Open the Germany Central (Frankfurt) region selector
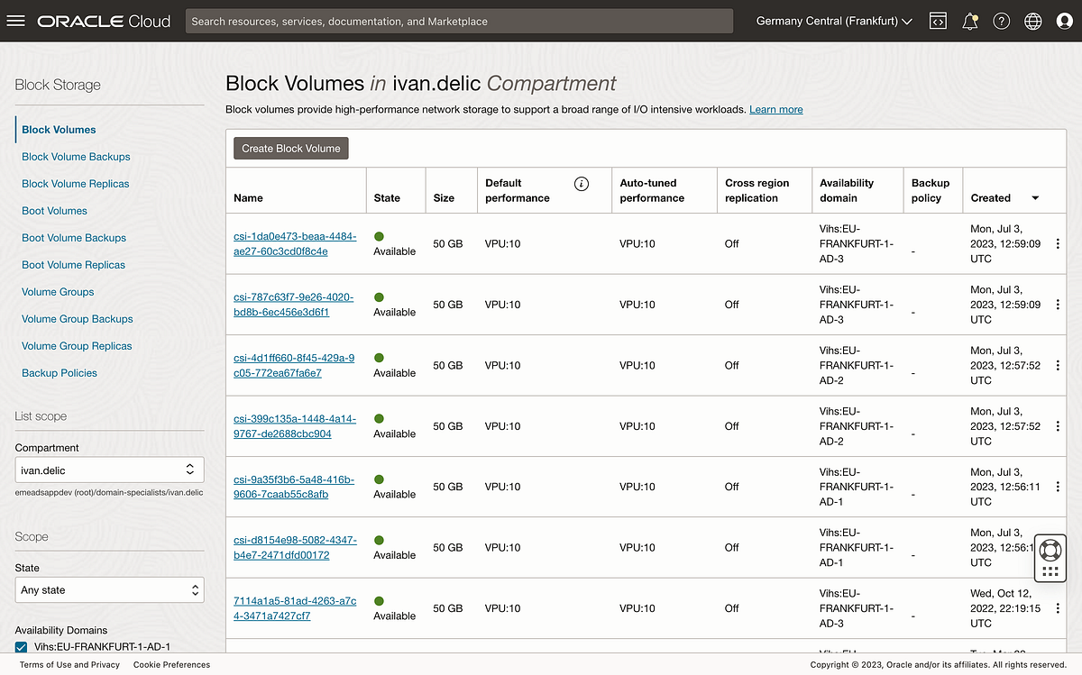The width and height of the screenshot is (1082, 675). pos(830,21)
